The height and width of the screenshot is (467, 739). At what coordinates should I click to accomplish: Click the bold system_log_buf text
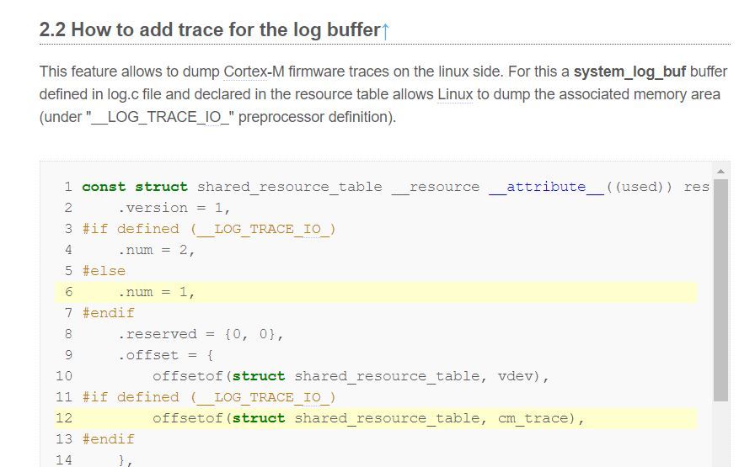click(629, 72)
